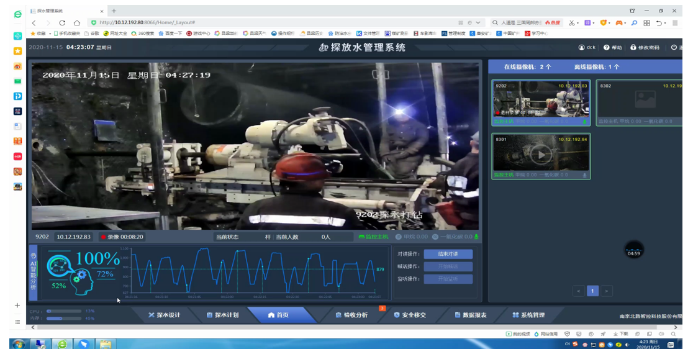Click green download icon in video status bar
The height and width of the screenshot is (349, 693).
click(x=476, y=237)
